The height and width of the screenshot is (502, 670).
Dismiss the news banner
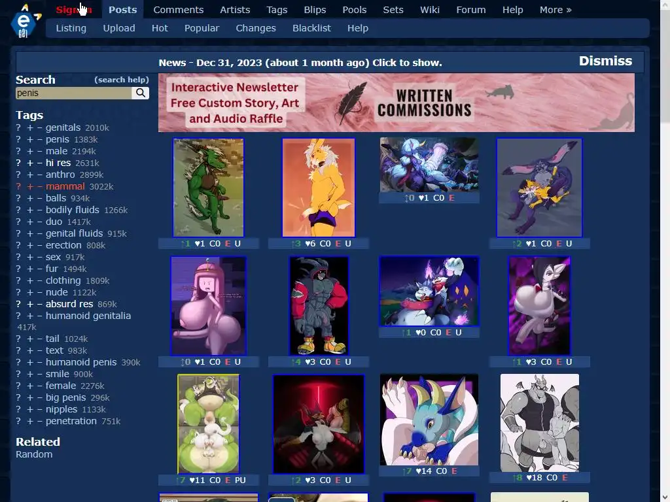tap(605, 61)
